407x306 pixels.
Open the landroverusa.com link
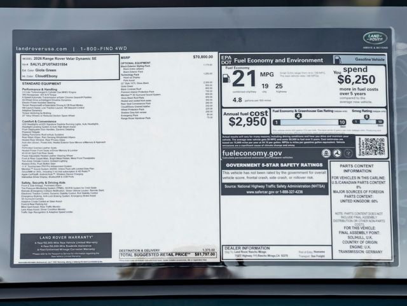click(41, 48)
